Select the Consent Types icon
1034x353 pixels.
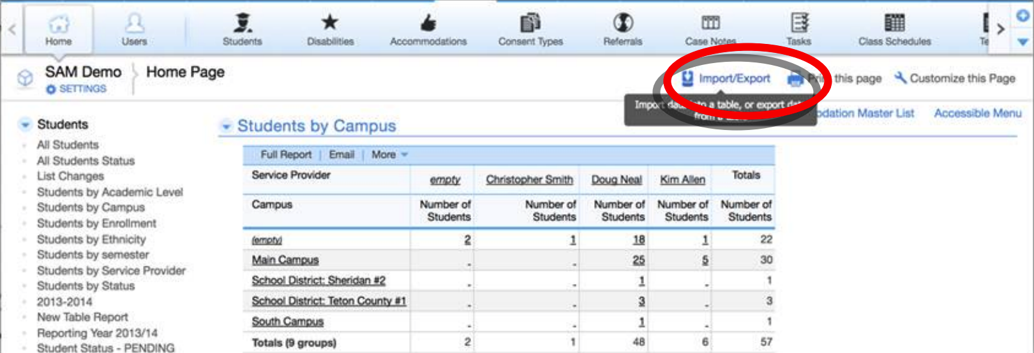pos(530,24)
